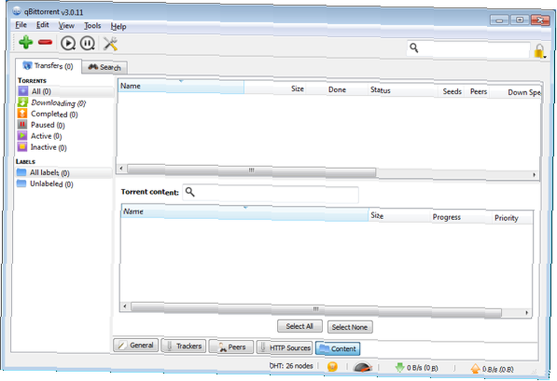The height and width of the screenshot is (381, 557).
Task: Click the DHT: 26 nodes status text
Action: (x=291, y=365)
